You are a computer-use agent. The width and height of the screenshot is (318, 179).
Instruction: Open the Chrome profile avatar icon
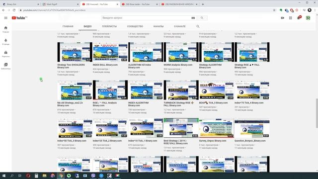click(x=309, y=10)
